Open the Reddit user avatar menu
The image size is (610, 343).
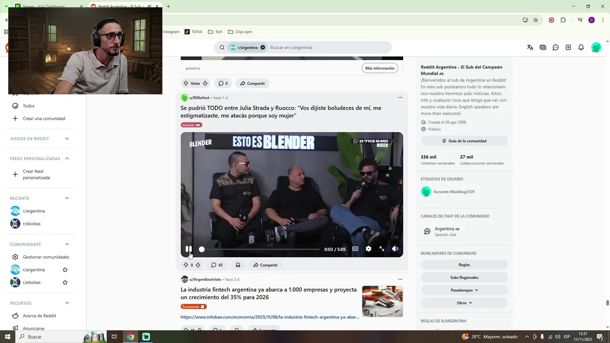(x=596, y=48)
